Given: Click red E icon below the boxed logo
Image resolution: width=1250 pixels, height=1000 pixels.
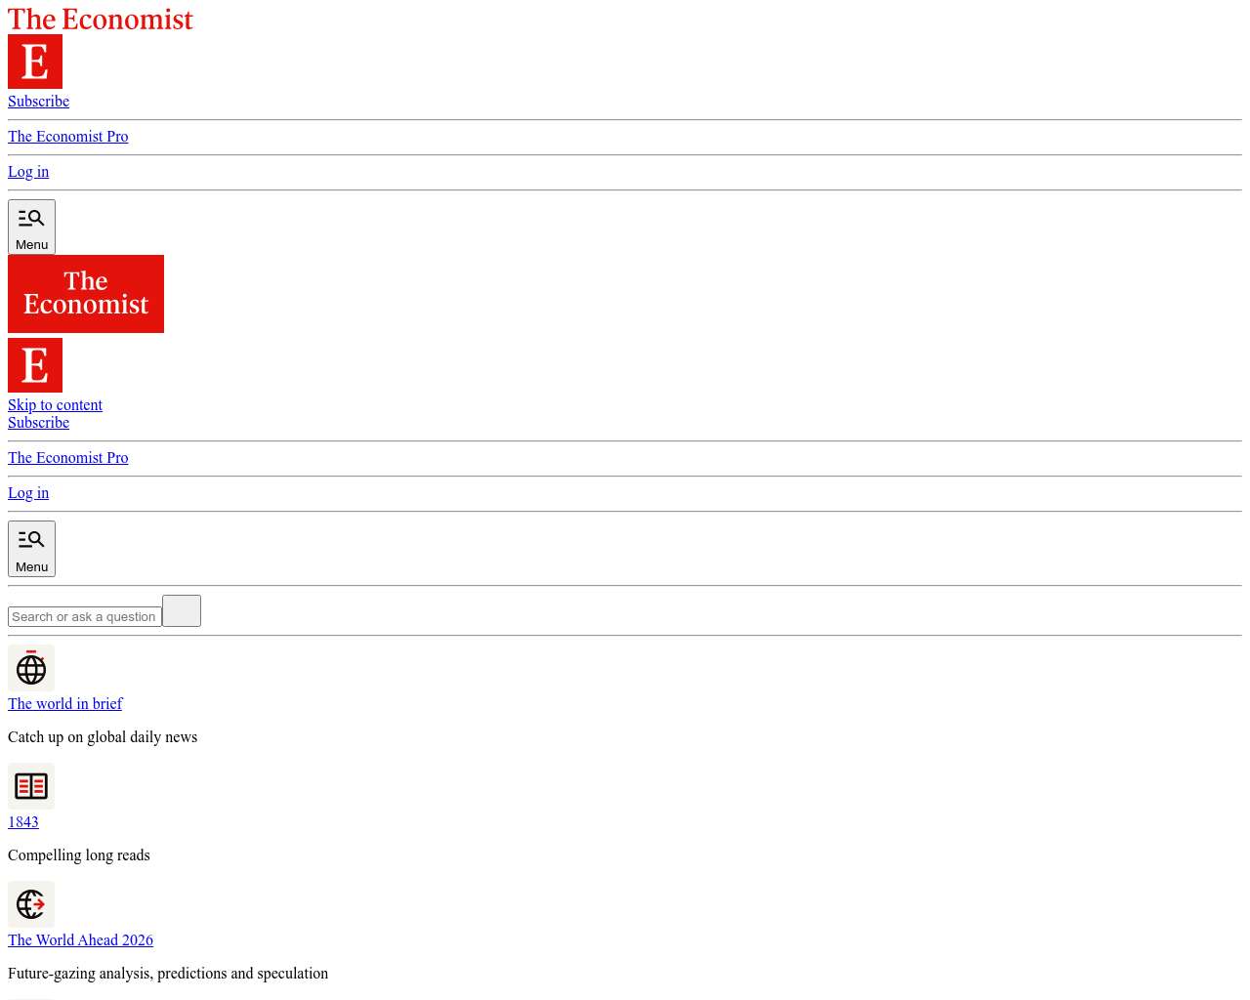Looking at the screenshot, I should [35, 365].
